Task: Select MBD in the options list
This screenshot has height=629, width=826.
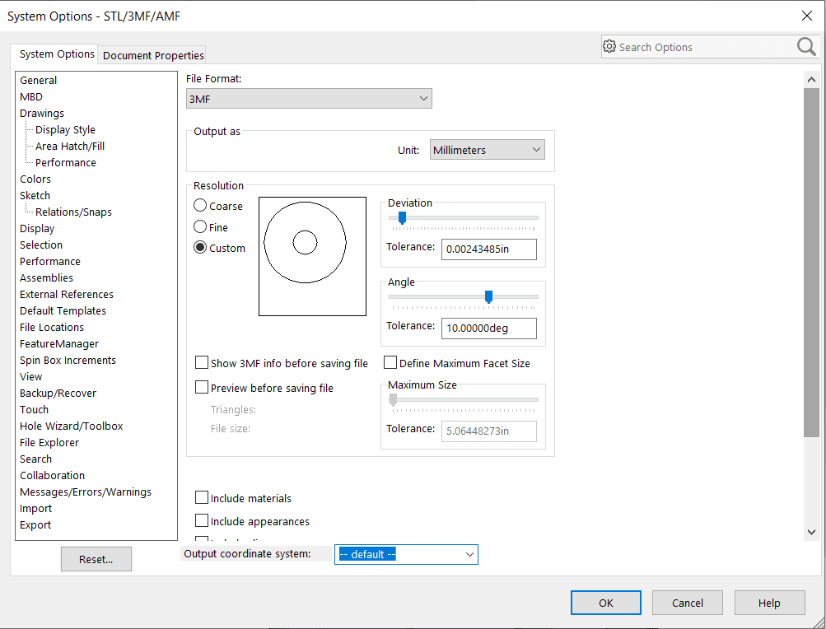Action: coord(31,96)
